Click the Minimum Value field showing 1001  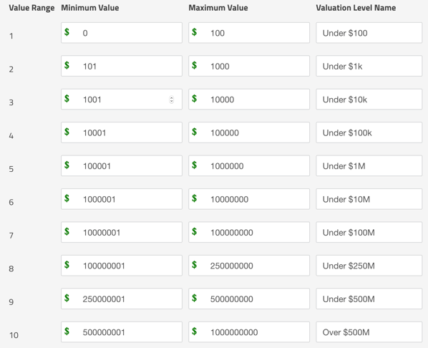coord(122,99)
